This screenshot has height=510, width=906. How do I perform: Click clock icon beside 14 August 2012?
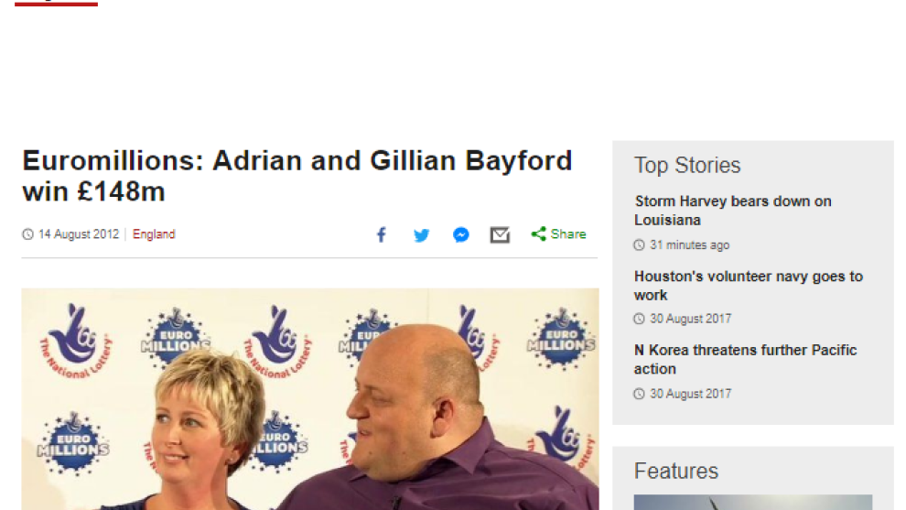[27, 234]
